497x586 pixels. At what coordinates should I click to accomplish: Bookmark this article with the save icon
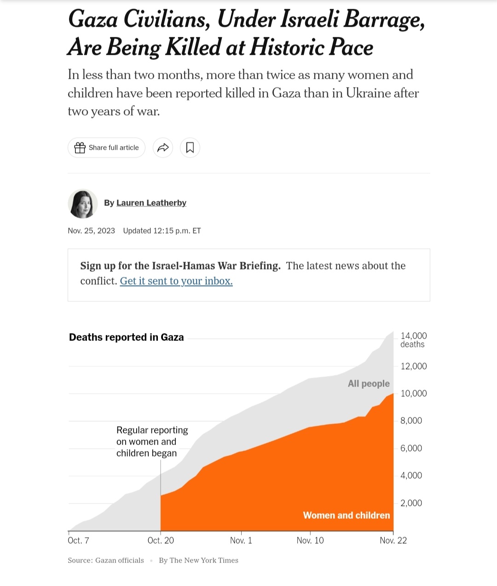click(x=190, y=148)
